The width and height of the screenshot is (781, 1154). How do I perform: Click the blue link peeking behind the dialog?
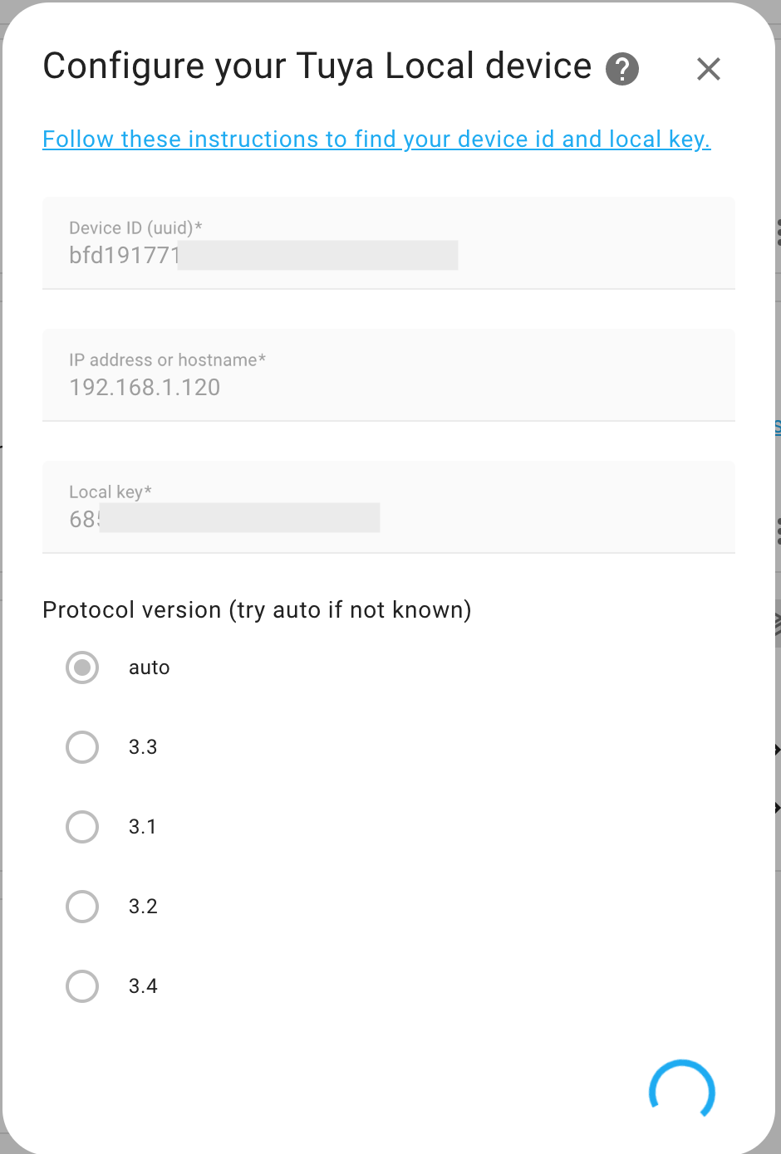click(x=777, y=425)
